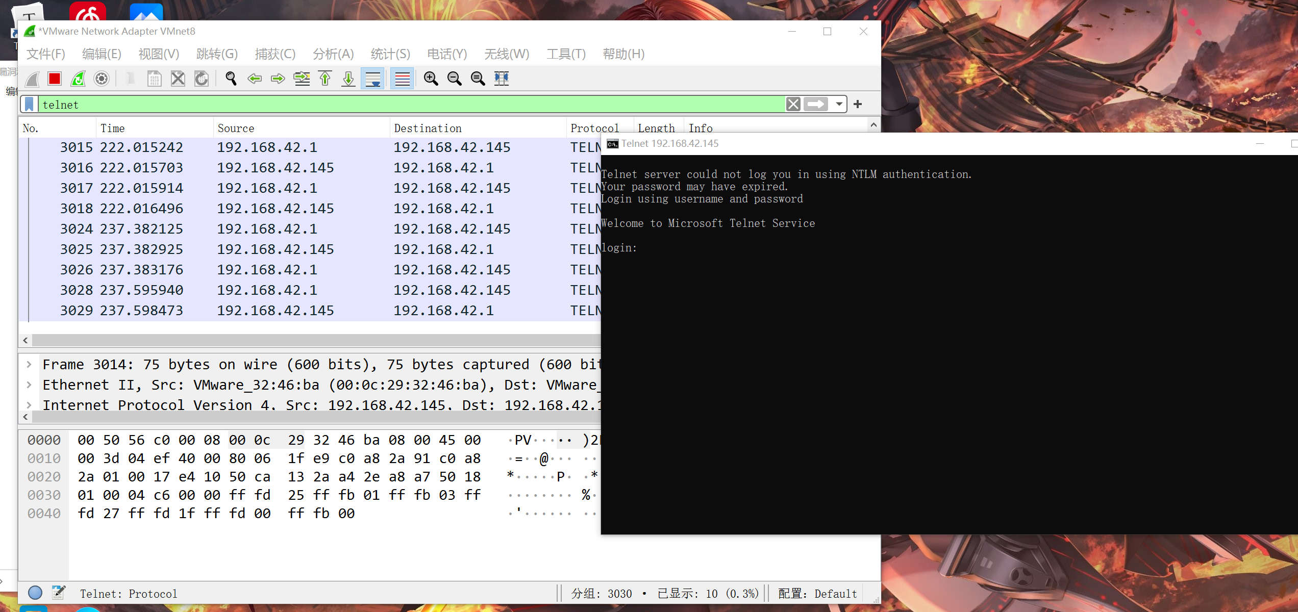Select packet 3015 in the list
The width and height of the screenshot is (1298, 612).
click(x=310, y=147)
